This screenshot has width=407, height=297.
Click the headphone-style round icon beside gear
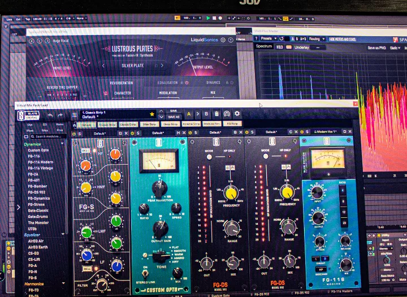(x=227, y=114)
